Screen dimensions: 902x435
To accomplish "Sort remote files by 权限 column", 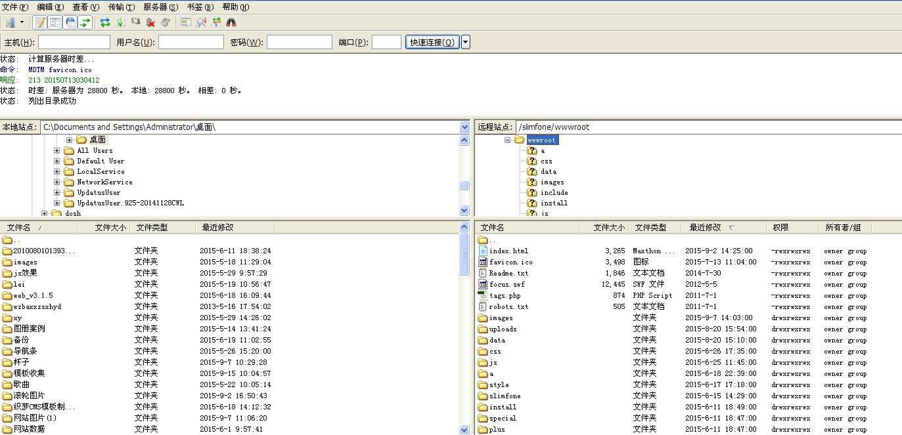I will (x=793, y=228).
